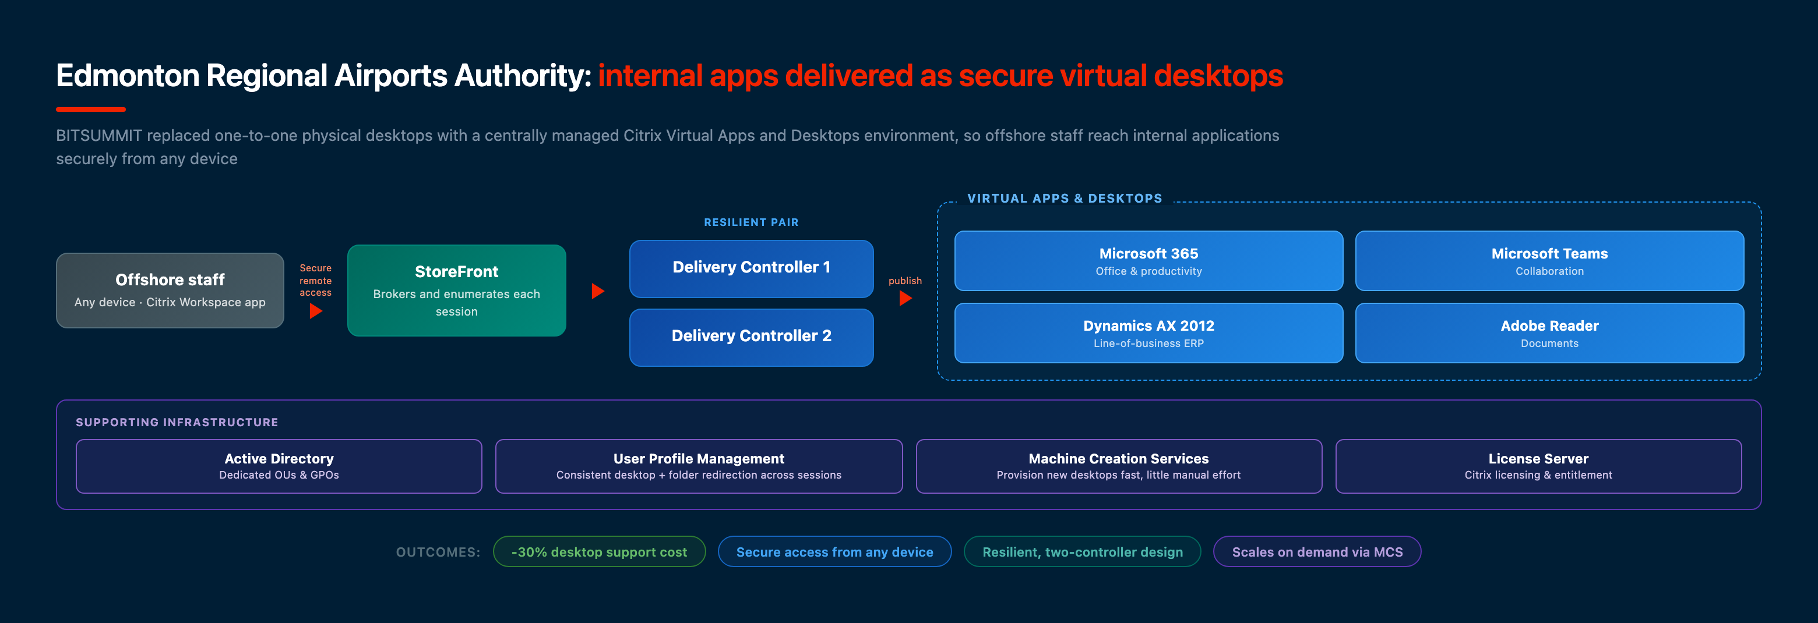Image resolution: width=1818 pixels, height=623 pixels.
Task: Click the Delivery Controller 1 box
Action: tap(751, 269)
